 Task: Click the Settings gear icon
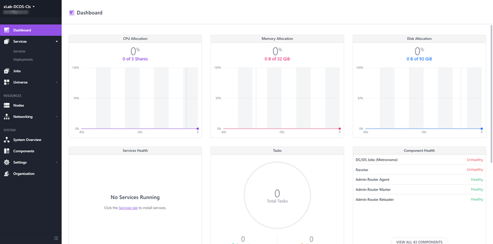(6, 162)
